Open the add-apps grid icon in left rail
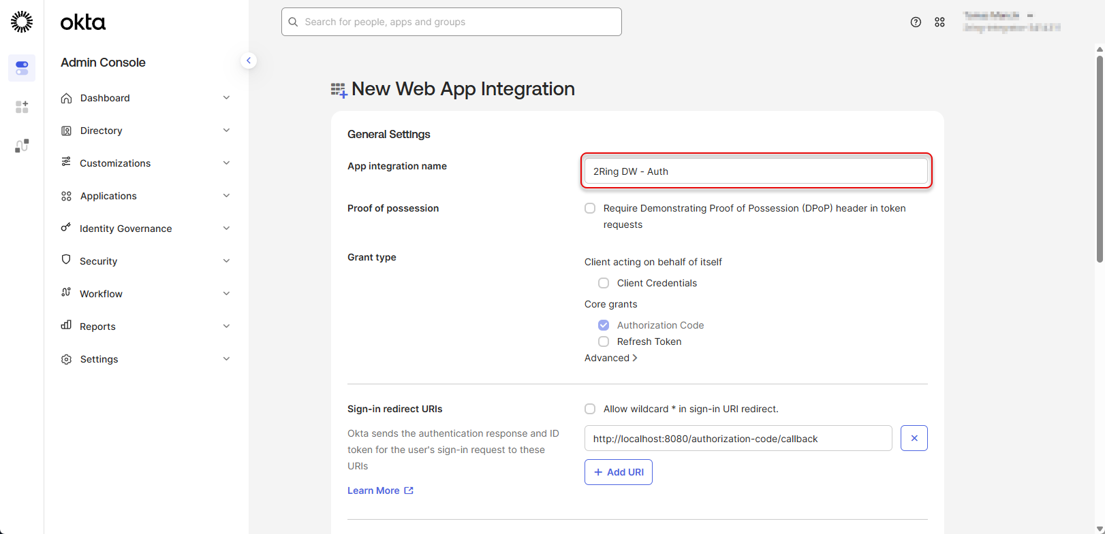This screenshot has width=1105, height=534. (x=22, y=107)
